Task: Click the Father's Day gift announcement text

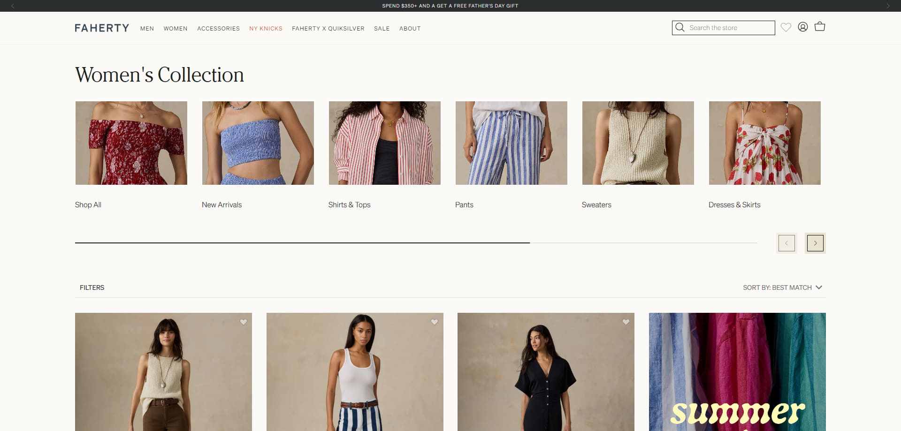Action: click(x=450, y=6)
